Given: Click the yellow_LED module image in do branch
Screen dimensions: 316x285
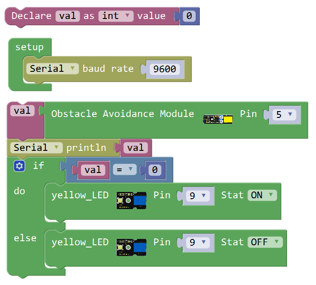Looking at the screenshot, I should click(x=132, y=201).
